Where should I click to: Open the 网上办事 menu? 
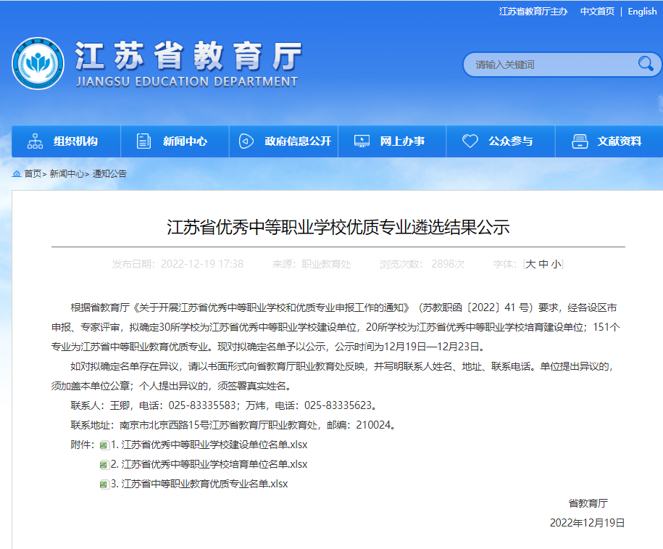click(x=392, y=141)
